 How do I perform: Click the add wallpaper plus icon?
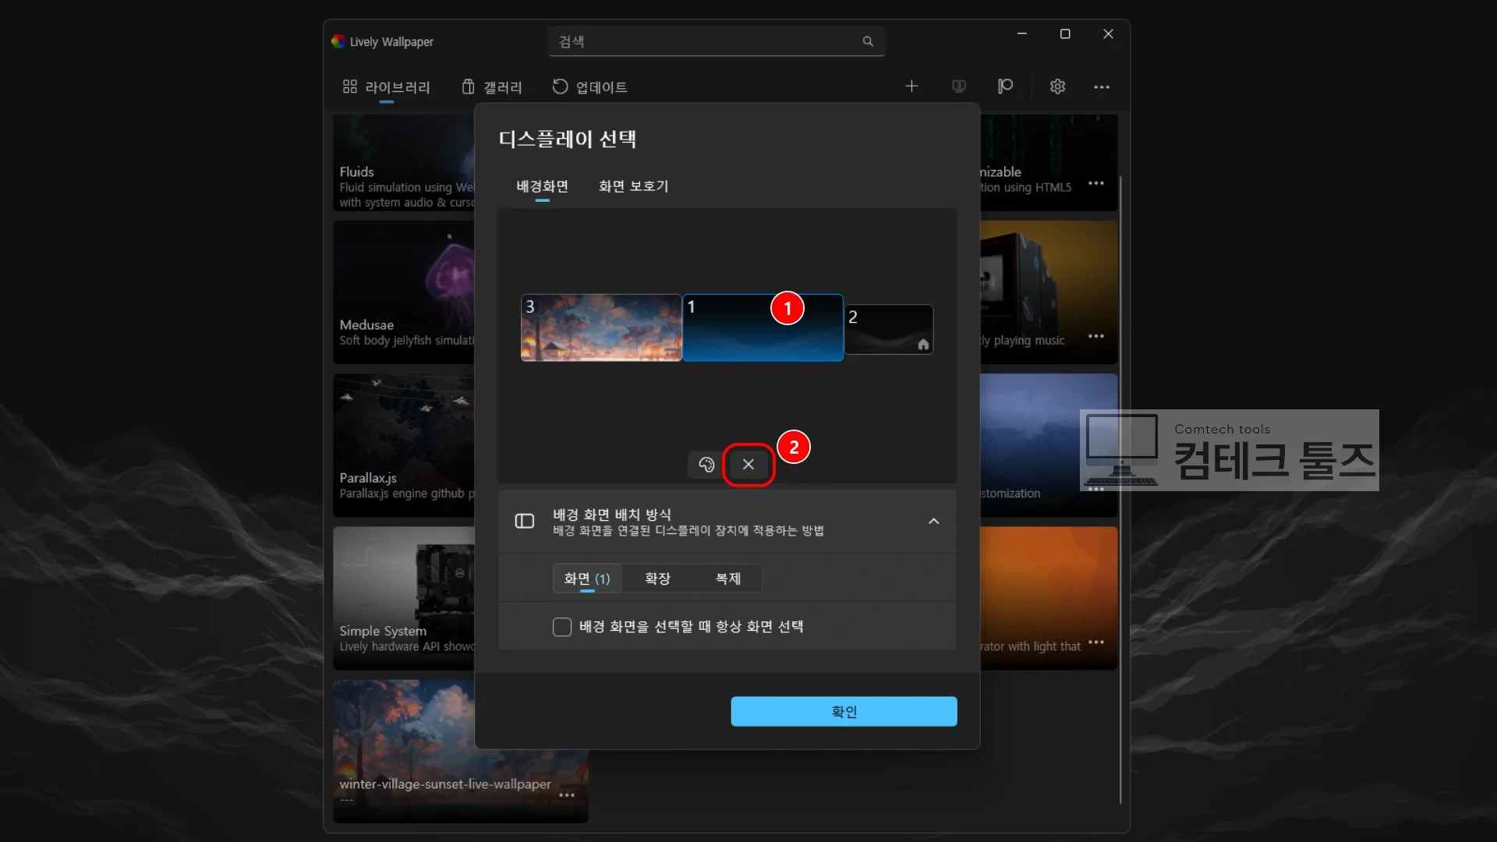(911, 87)
